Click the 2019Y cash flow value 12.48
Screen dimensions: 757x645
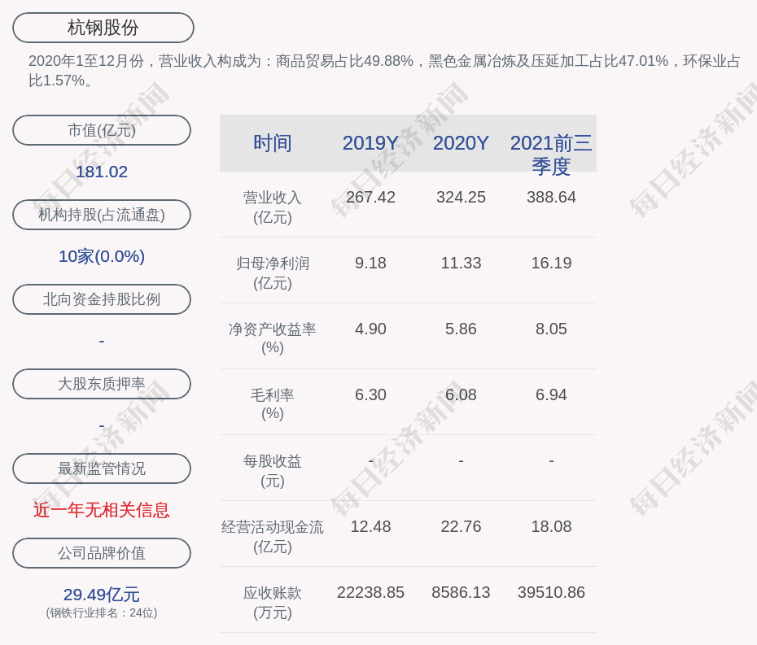point(371,526)
